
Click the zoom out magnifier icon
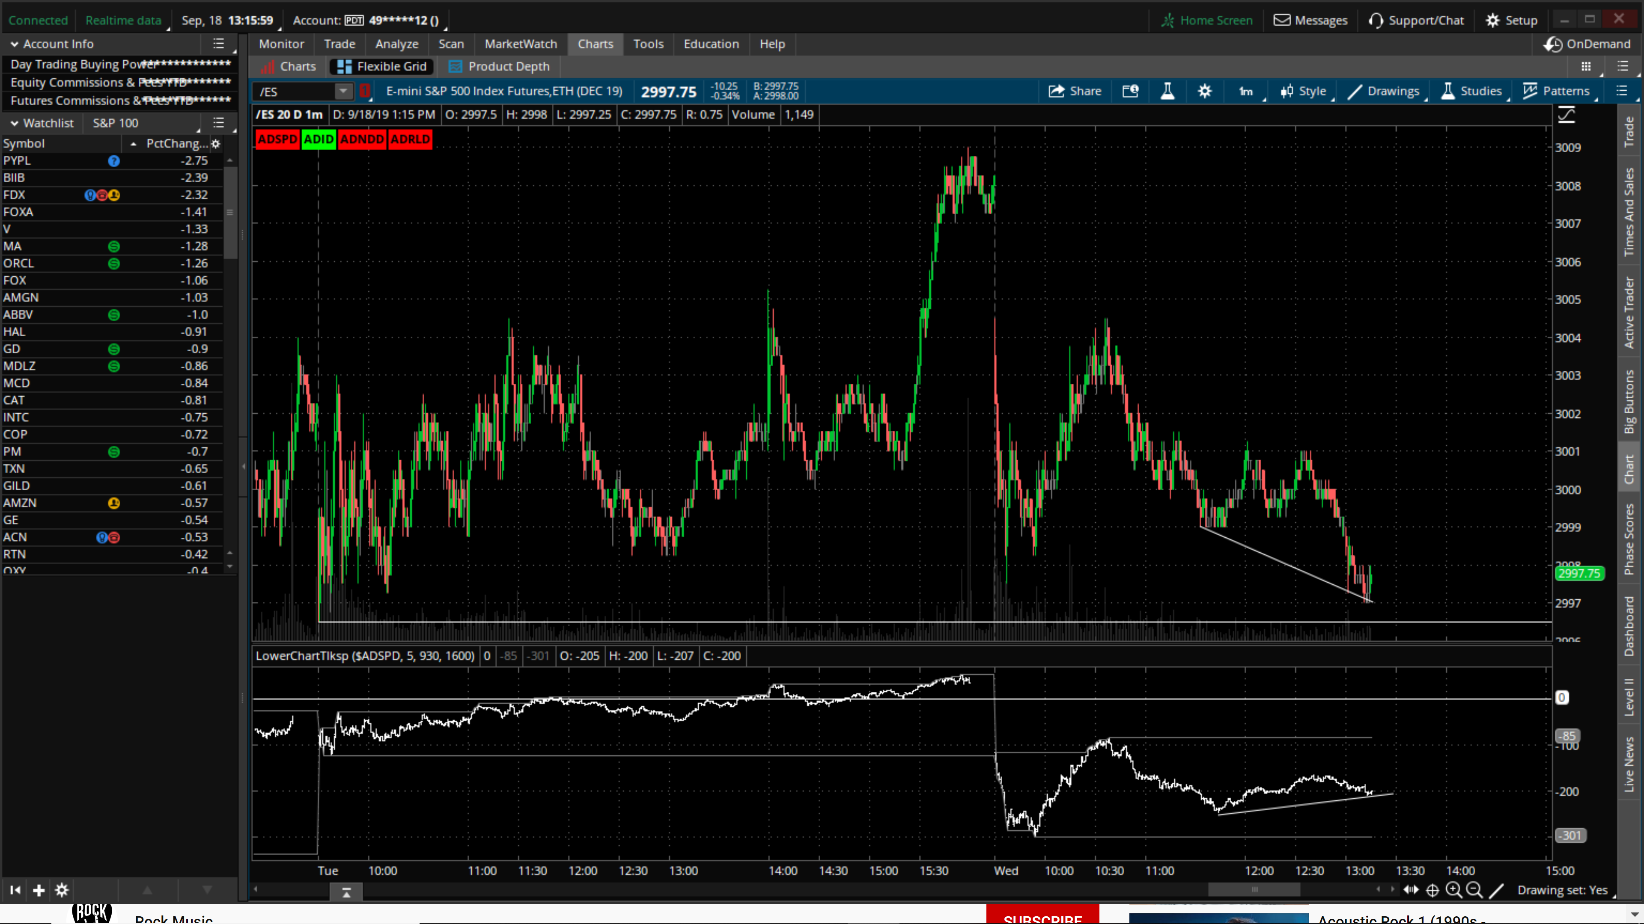(x=1474, y=890)
